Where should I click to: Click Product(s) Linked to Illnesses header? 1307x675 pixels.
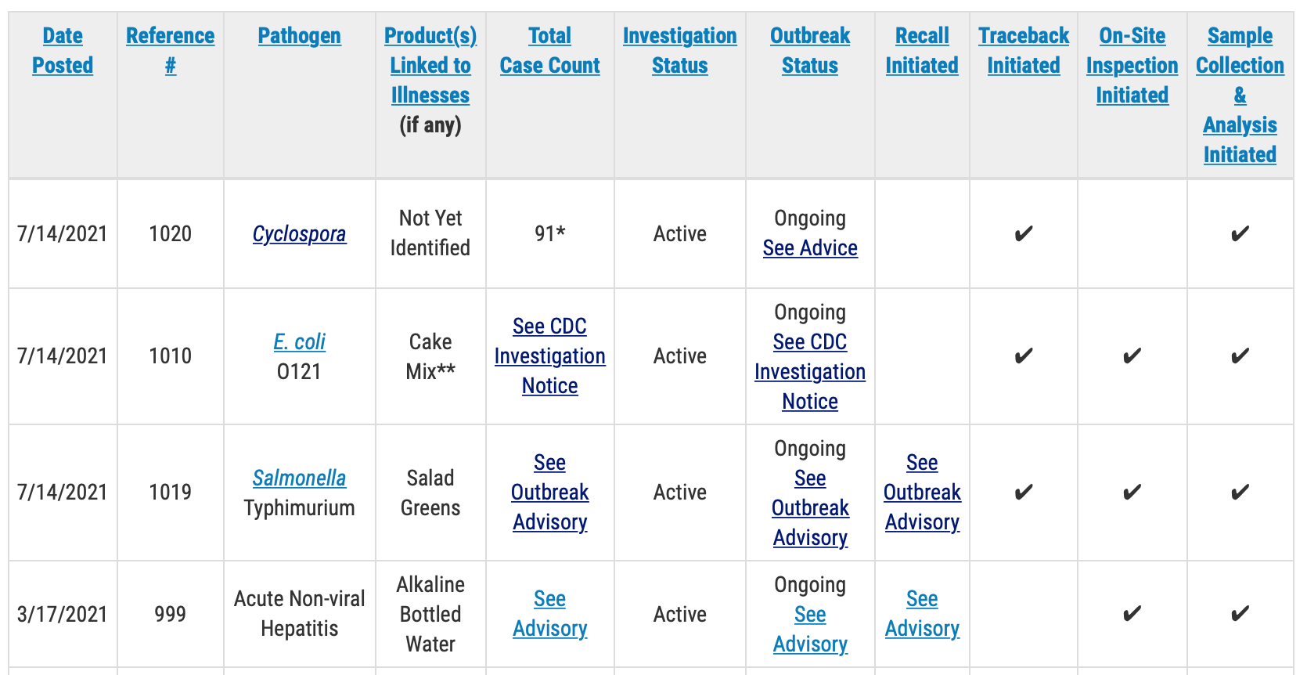[x=430, y=66]
